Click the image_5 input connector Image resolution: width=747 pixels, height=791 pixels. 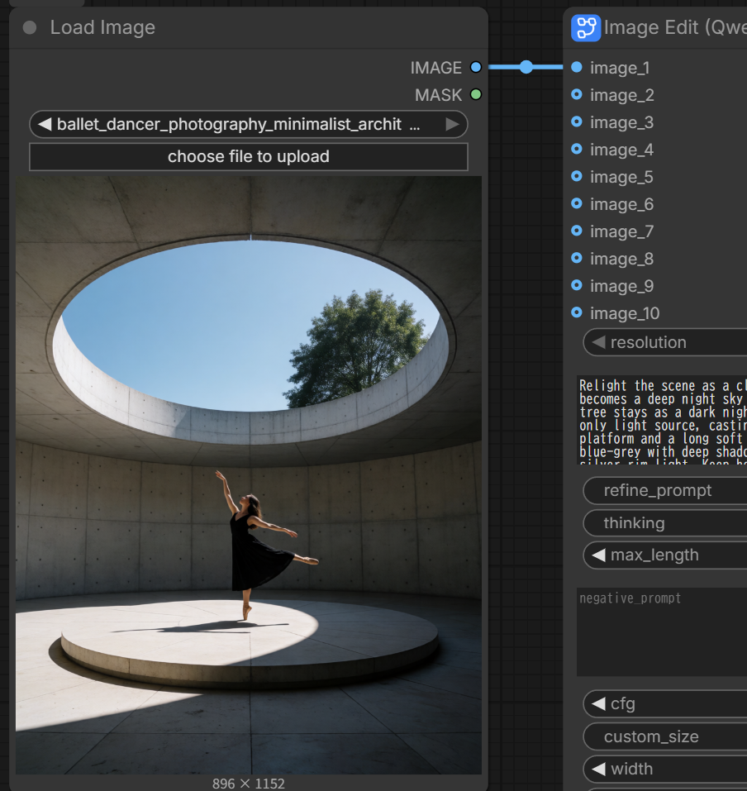pos(577,176)
